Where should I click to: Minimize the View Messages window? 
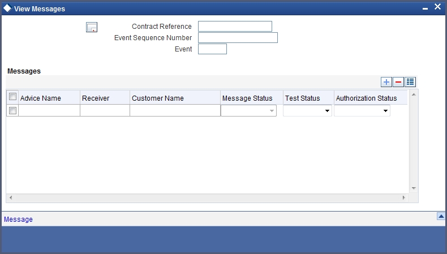point(425,9)
